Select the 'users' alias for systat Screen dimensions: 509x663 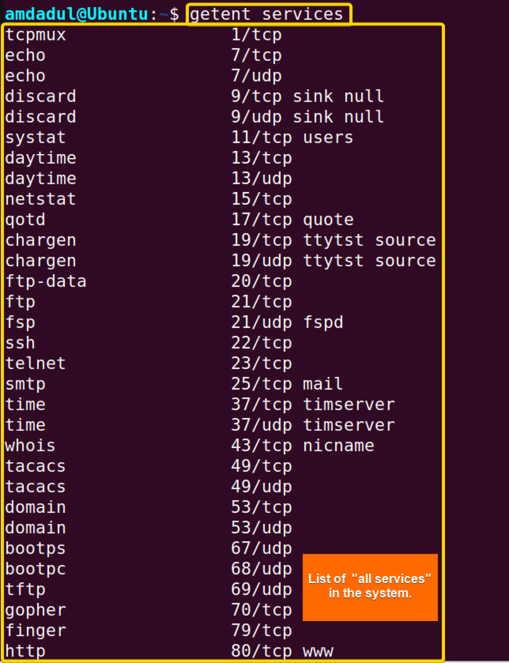[328, 138]
